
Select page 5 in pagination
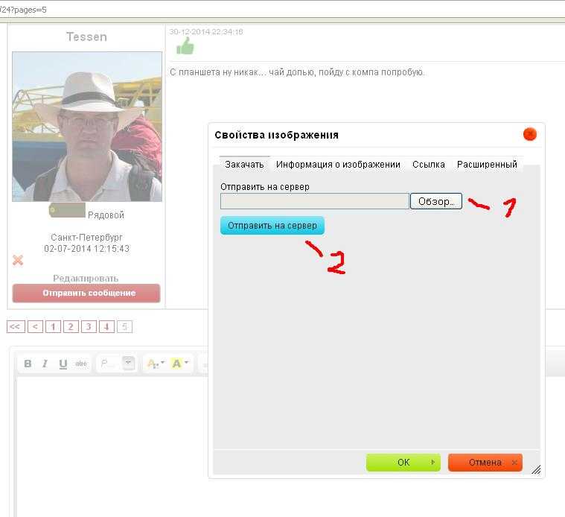pyautogui.click(x=124, y=326)
